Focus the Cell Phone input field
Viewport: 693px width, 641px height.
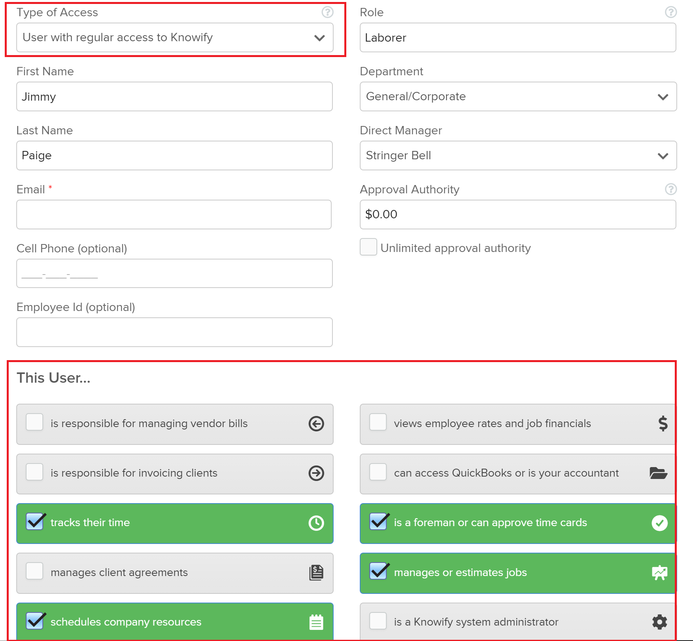pyautogui.click(x=174, y=273)
